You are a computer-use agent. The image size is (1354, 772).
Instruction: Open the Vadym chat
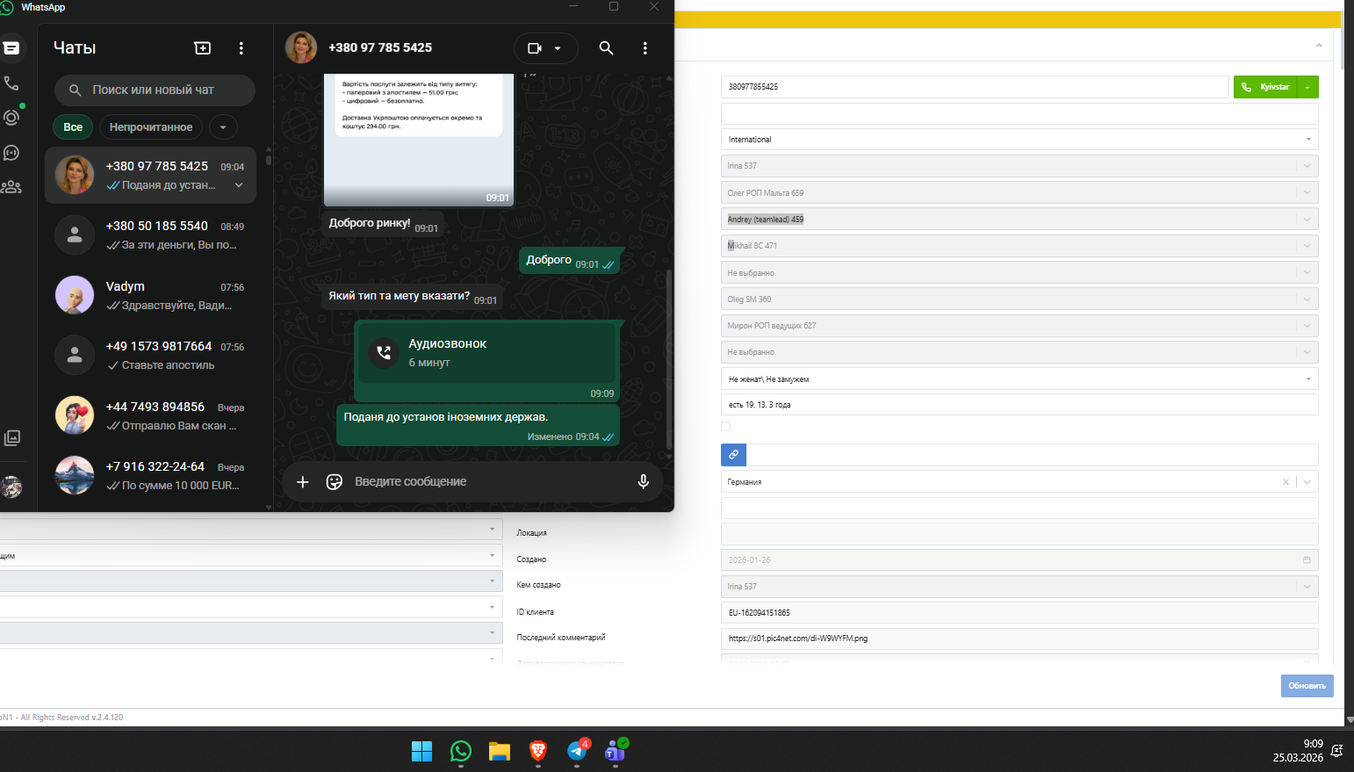click(x=151, y=296)
